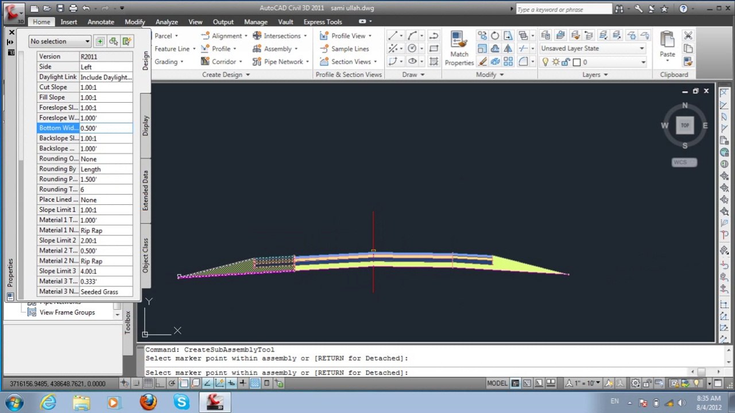Switch to Extended Data palette tab
Image resolution: width=735 pixels, height=413 pixels.
[x=145, y=190]
